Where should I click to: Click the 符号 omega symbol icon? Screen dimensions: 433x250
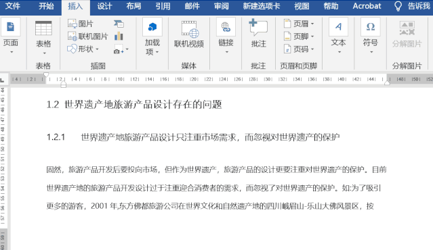click(x=370, y=27)
